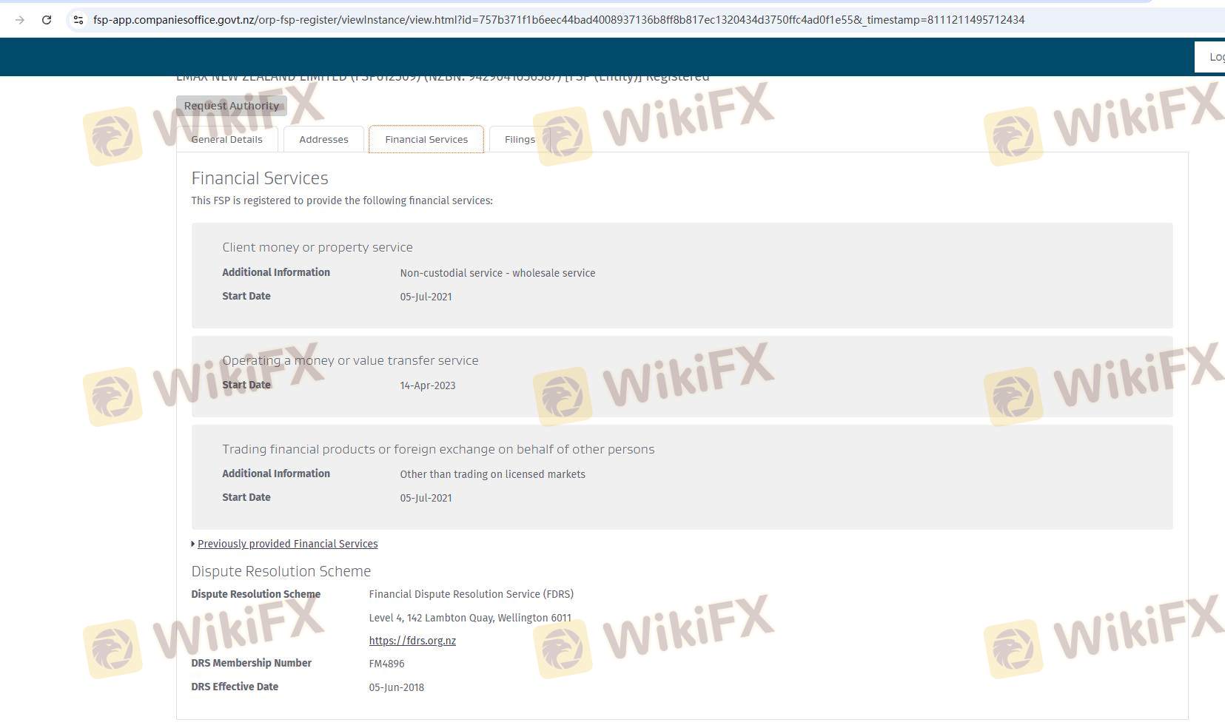The image size is (1225, 728).
Task: Click the Dispute Resolution Scheme section heading
Action: point(281,571)
